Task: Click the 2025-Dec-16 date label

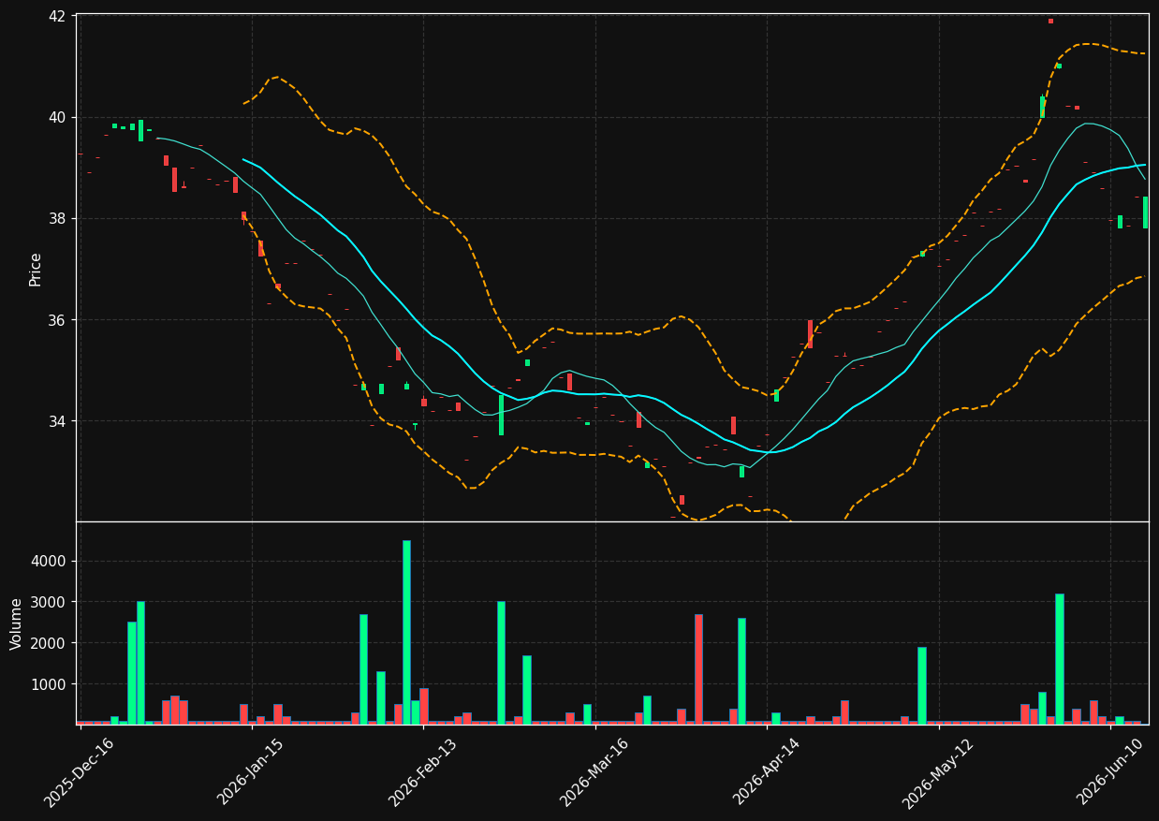Action: click(x=80, y=771)
